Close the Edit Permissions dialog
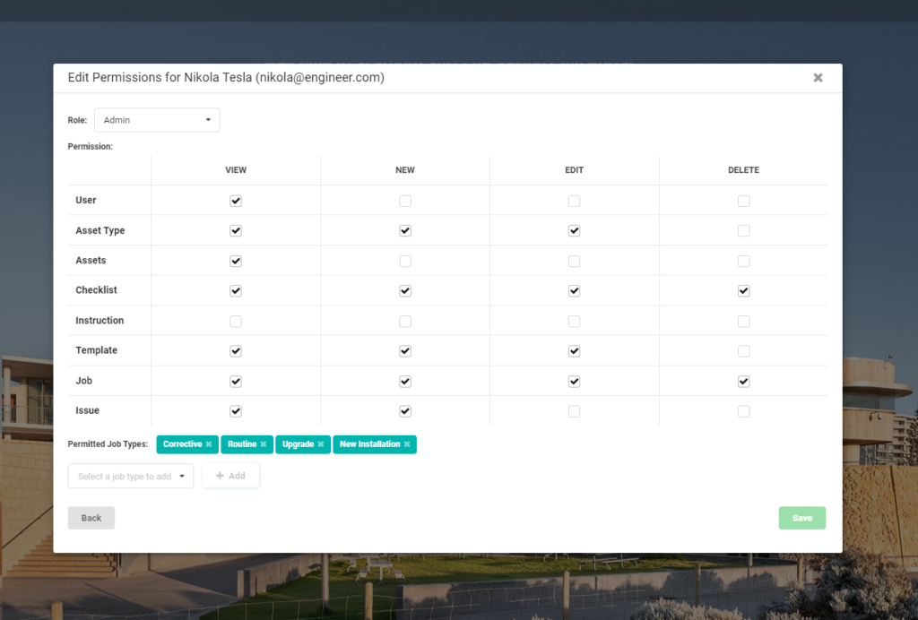918x620 pixels. tap(818, 78)
